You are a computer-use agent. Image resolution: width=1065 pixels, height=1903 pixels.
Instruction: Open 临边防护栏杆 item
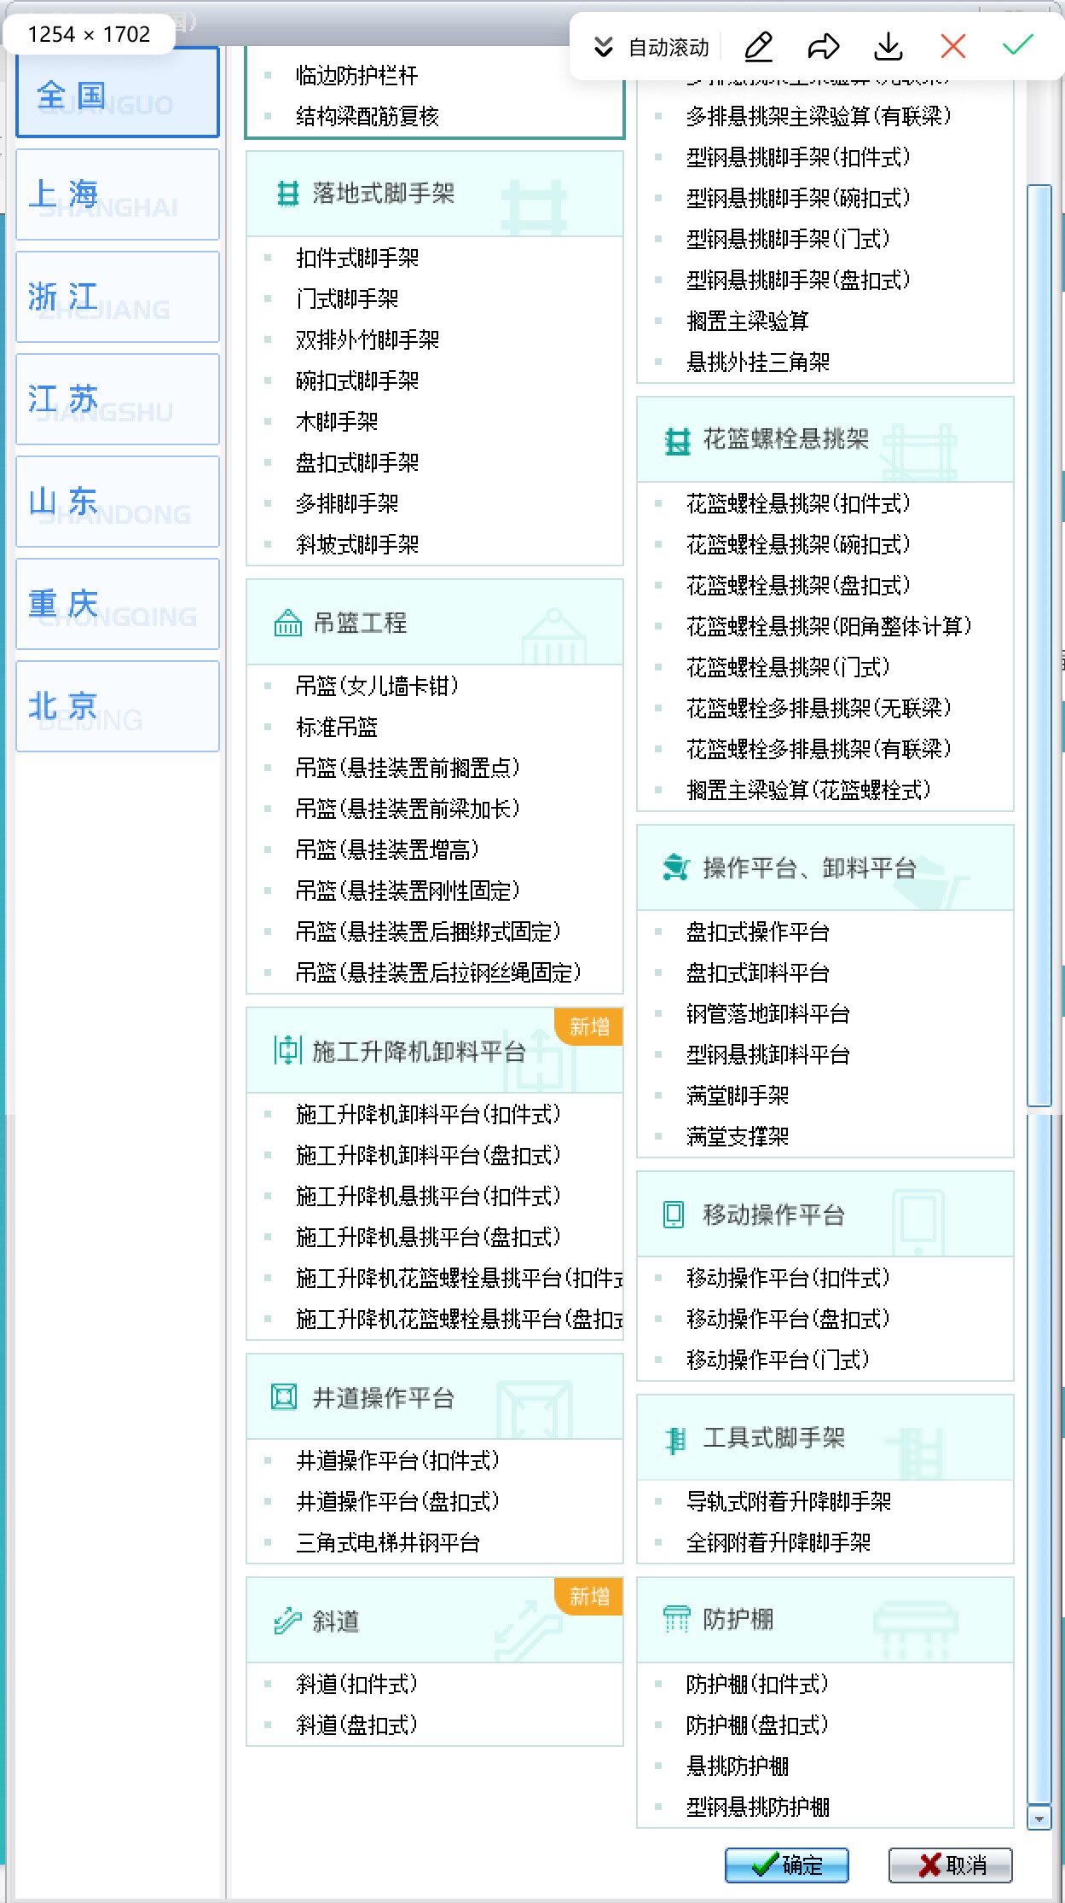[x=357, y=76]
